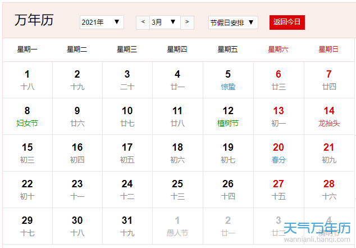Select March 10 廿七

(127, 116)
